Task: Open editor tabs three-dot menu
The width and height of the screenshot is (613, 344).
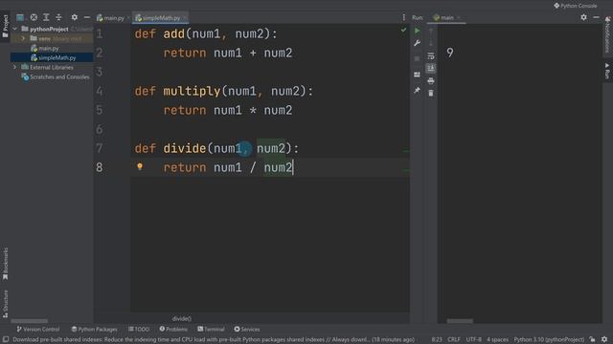Action: [403, 17]
